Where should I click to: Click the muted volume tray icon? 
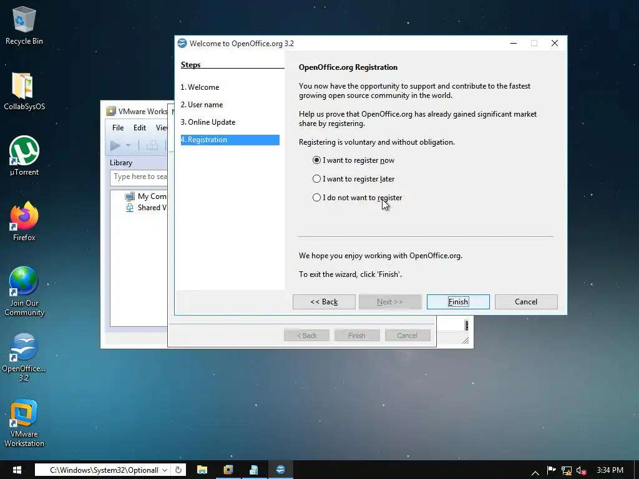(582, 471)
